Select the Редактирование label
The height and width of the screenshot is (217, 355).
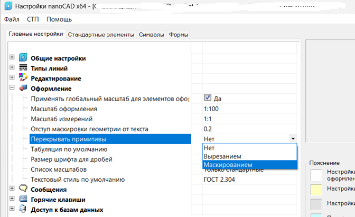(x=56, y=78)
